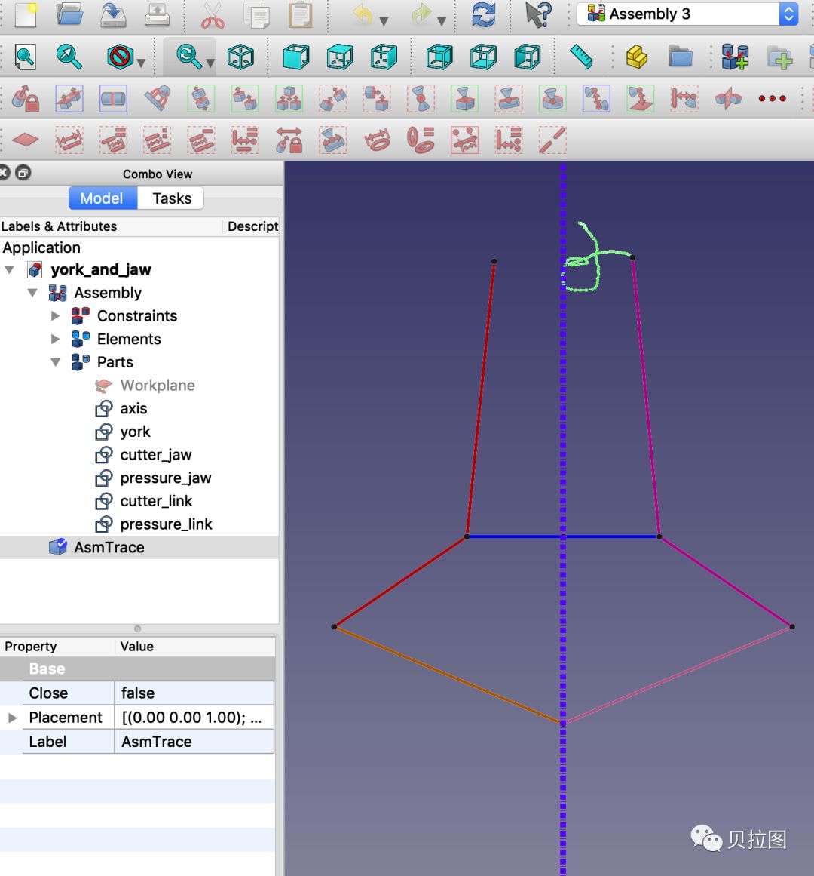Switch to the Tasks tab
Viewport: 814px width, 876px height.
tap(171, 198)
